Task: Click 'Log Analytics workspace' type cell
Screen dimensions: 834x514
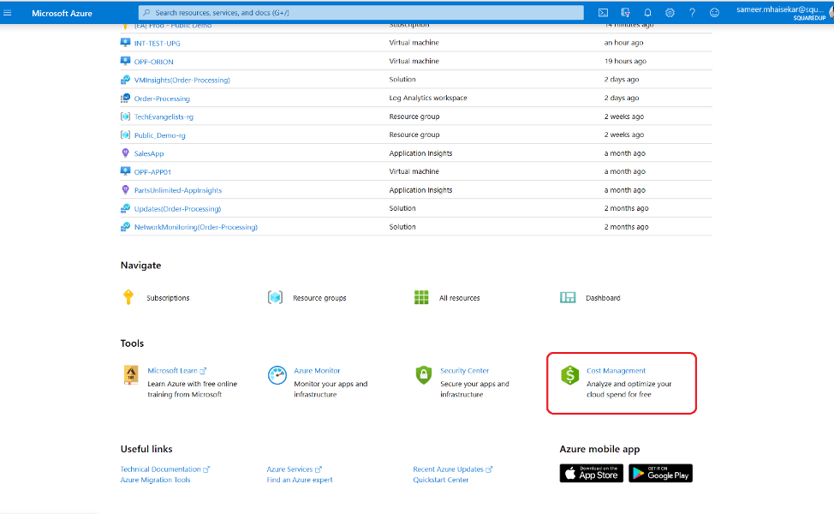Action: (x=428, y=98)
